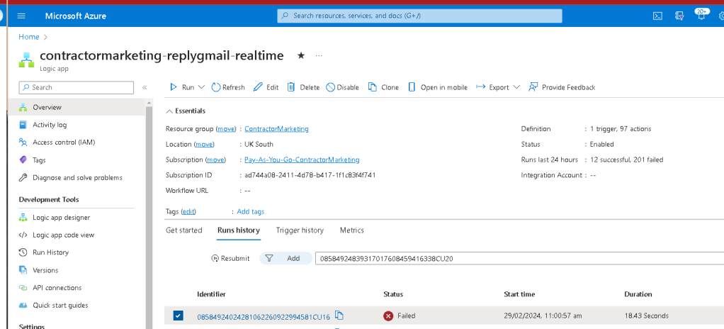Open the Azure portal hamburger menu
The image size is (724, 329).
[21, 16]
